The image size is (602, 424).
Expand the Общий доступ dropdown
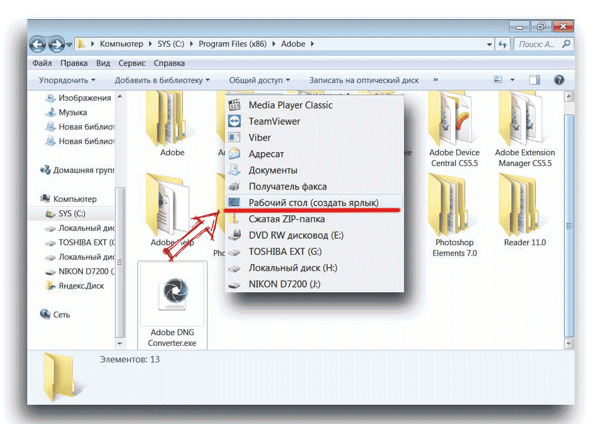[259, 80]
